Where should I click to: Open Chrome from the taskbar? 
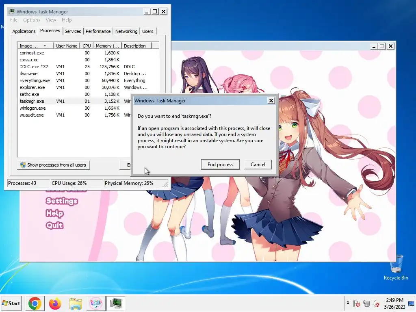click(x=35, y=303)
